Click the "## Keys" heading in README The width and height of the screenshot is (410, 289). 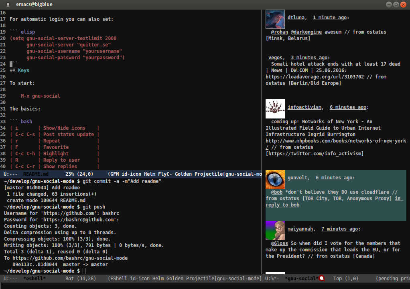click(x=19, y=70)
